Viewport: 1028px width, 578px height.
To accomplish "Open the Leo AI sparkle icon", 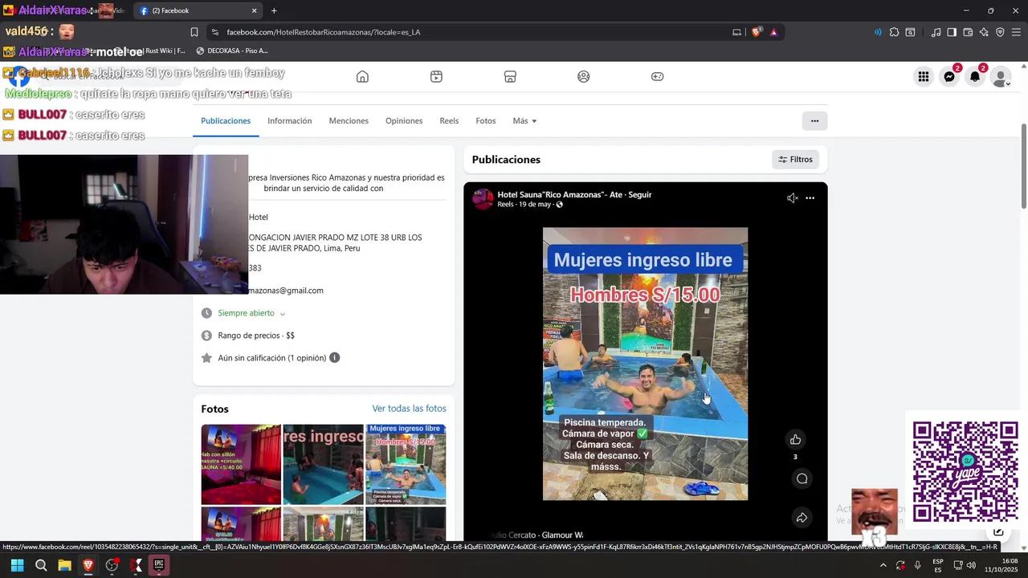I will (x=984, y=32).
